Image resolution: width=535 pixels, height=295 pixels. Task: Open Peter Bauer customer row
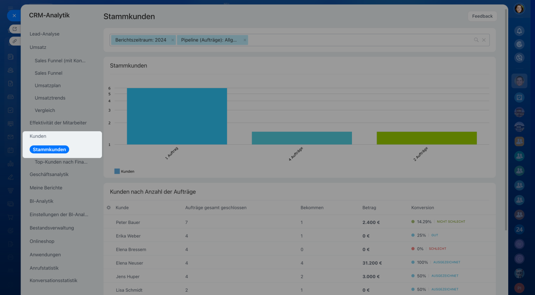pyautogui.click(x=128, y=222)
